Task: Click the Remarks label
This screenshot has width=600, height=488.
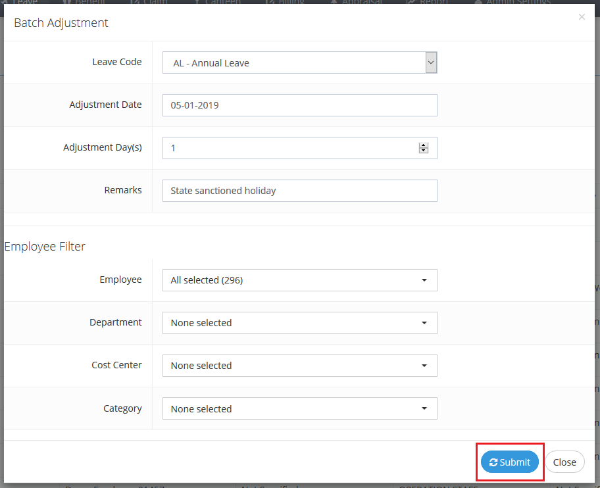Action: (x=123, y=190)
